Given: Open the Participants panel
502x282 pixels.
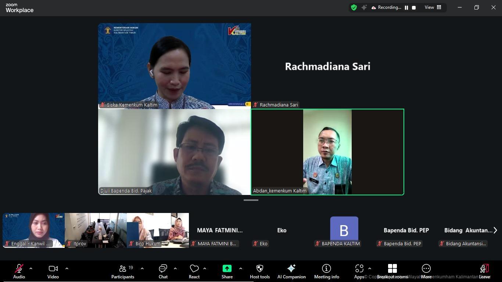Looking at the screenshot, I should click(123, 272).
